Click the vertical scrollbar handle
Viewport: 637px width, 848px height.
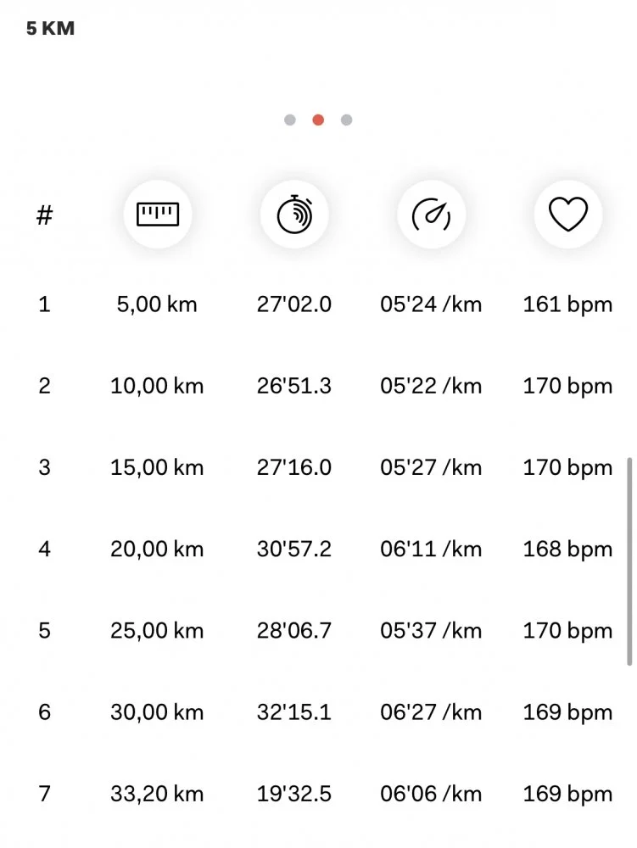coord(629,561)
